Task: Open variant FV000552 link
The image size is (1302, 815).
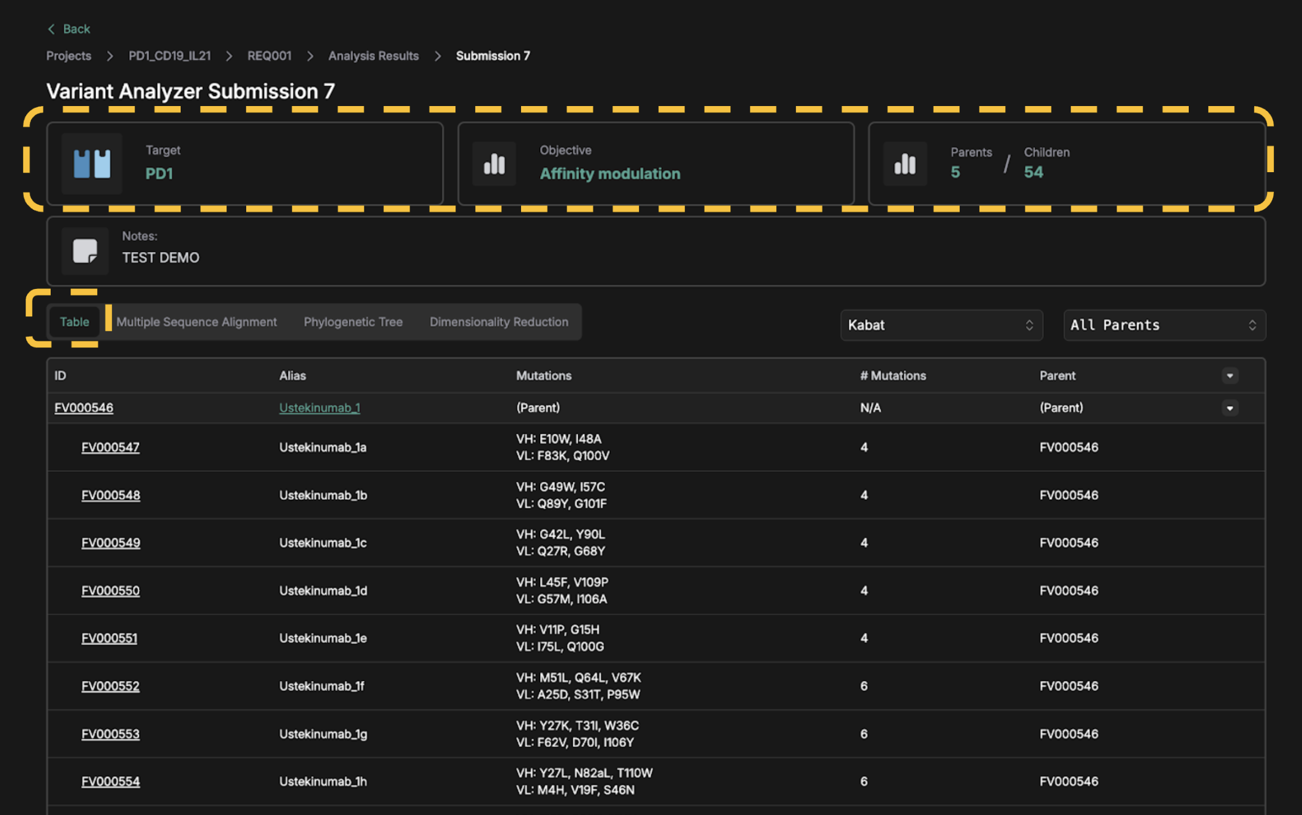Action: tap(110, 686)
